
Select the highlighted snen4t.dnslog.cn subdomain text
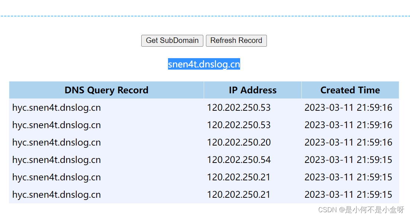[x=204, y=64]
